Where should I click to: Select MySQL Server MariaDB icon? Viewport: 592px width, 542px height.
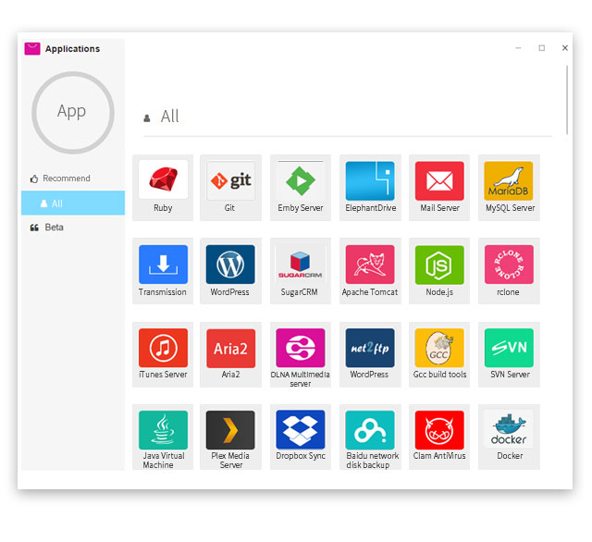[509, 180]
